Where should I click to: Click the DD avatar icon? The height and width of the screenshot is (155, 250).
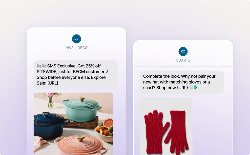pyautogui.click(x=77, y=39)
